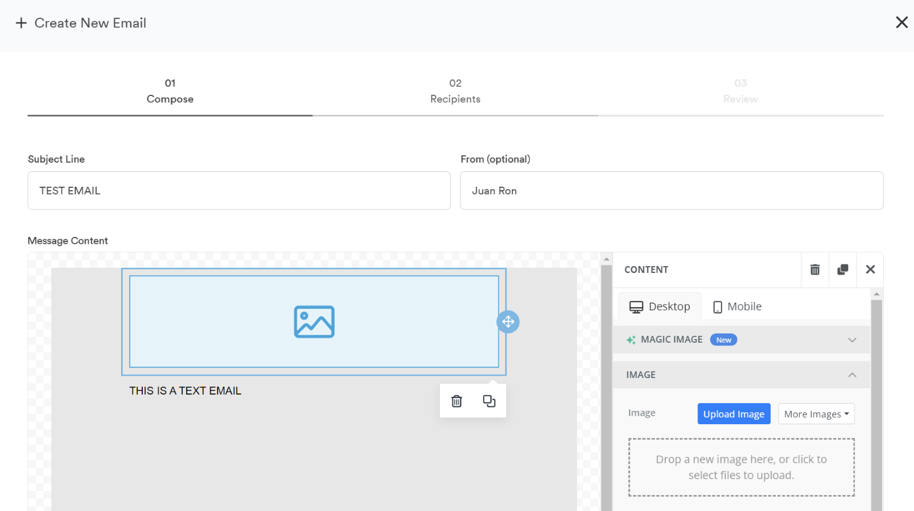Click the move handle on image block
Viewport: 914px width, 511px height.
508,322
